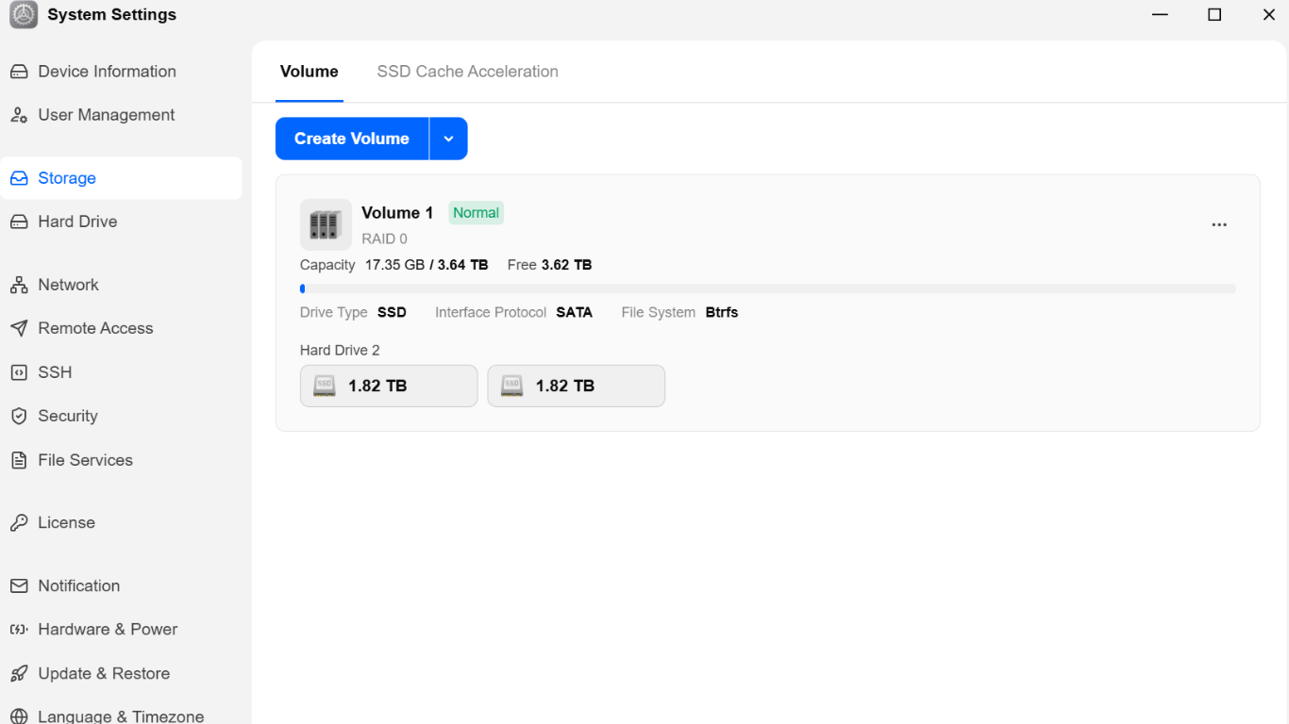Open Notification settings

click(x=121, y=585)
